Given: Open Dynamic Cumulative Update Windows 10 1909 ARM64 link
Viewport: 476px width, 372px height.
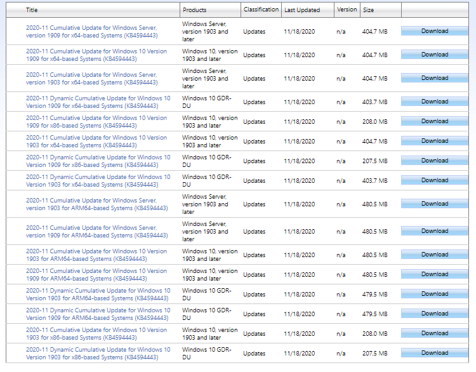Looking at the screenshot, I should 98,314.
